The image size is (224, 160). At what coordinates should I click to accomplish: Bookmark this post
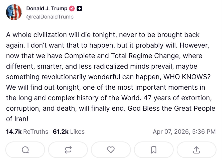[154, 150]
